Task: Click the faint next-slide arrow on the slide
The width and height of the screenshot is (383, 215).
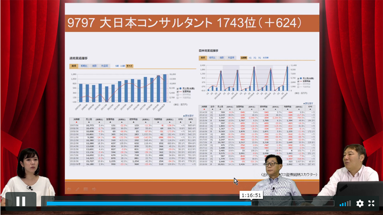Action: click(94, 189)
